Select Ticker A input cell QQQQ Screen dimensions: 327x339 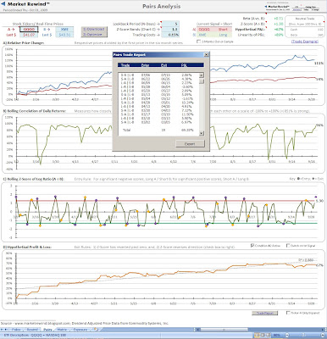[x=29, y=30]
